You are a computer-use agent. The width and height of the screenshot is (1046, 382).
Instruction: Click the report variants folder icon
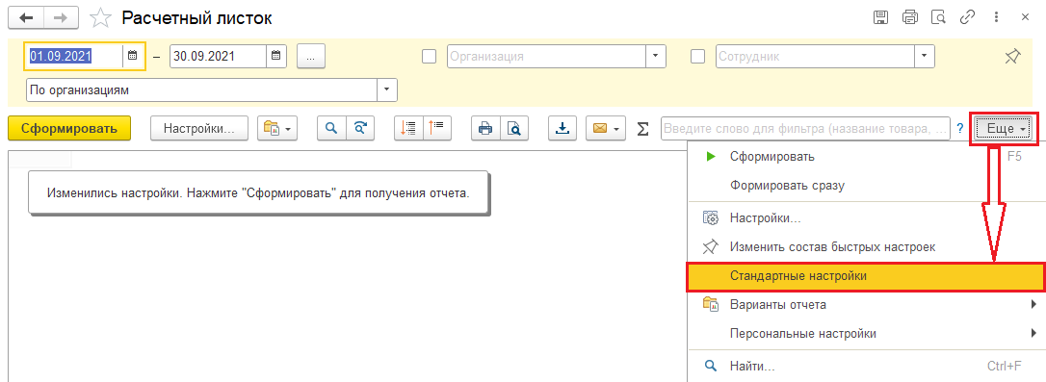coord(271,129)
